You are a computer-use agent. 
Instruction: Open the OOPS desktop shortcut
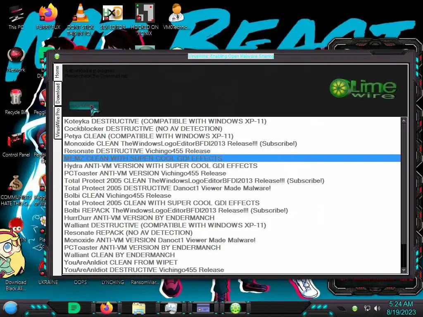pyautogui.click(x=80, y=282)
